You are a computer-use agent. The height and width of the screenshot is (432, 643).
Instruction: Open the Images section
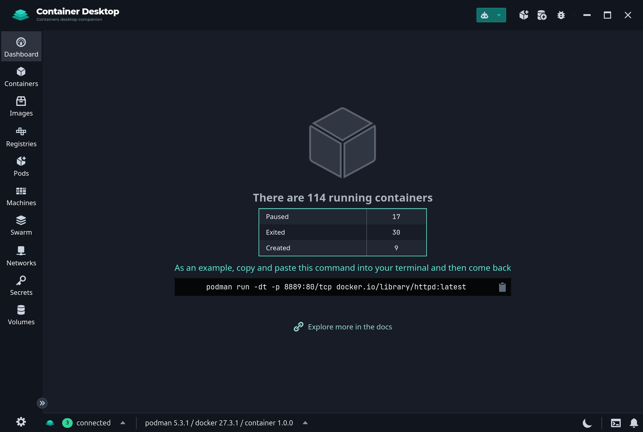click(21, 106)
